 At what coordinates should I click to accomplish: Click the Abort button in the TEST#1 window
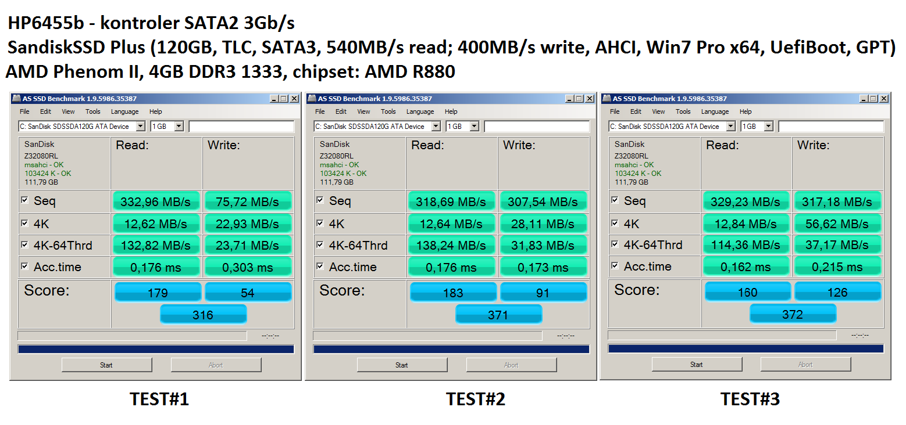tap(216, 365)
